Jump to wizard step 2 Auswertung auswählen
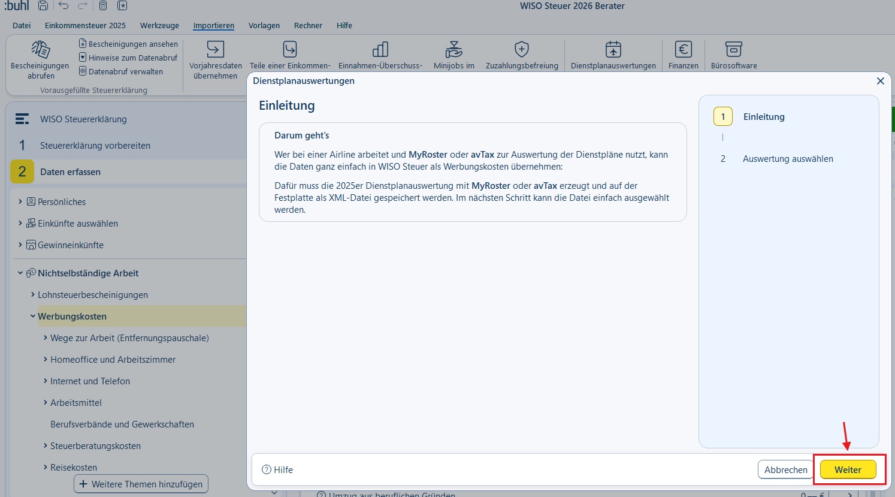The image size is (895, 497). point(776,158)
